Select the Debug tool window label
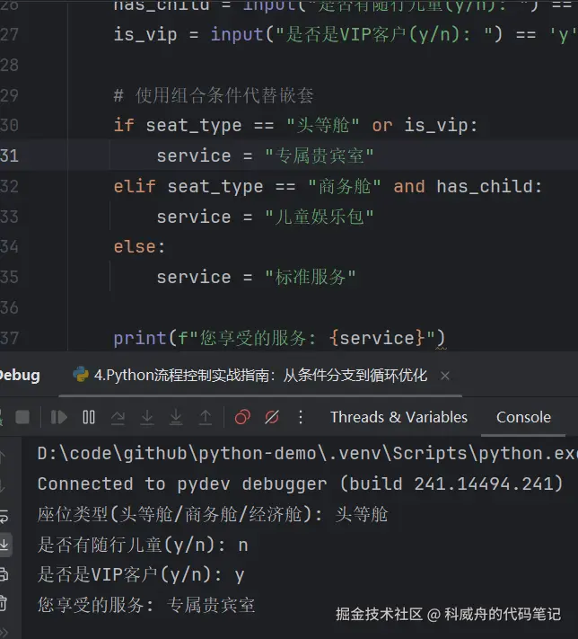 (x=19, y=376)
